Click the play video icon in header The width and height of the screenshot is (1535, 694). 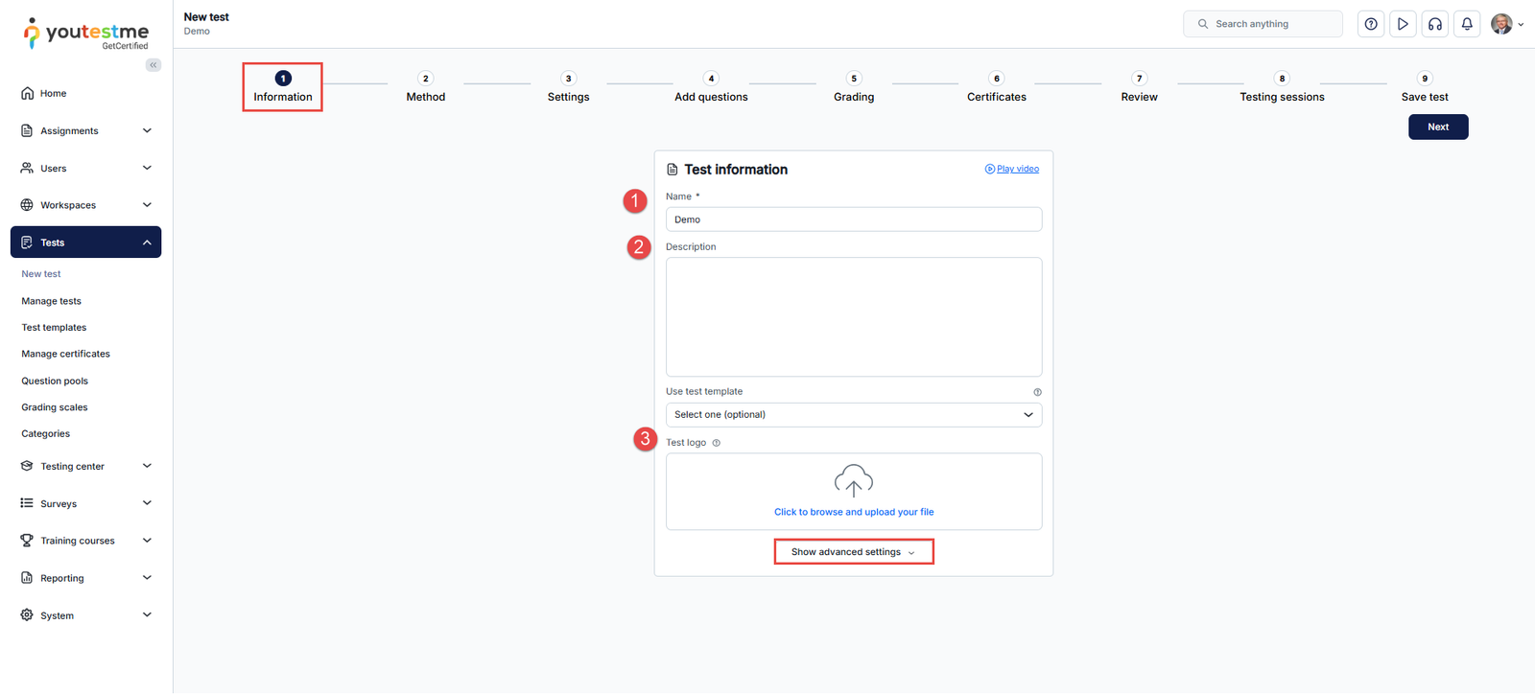[x=1403, y=24]
